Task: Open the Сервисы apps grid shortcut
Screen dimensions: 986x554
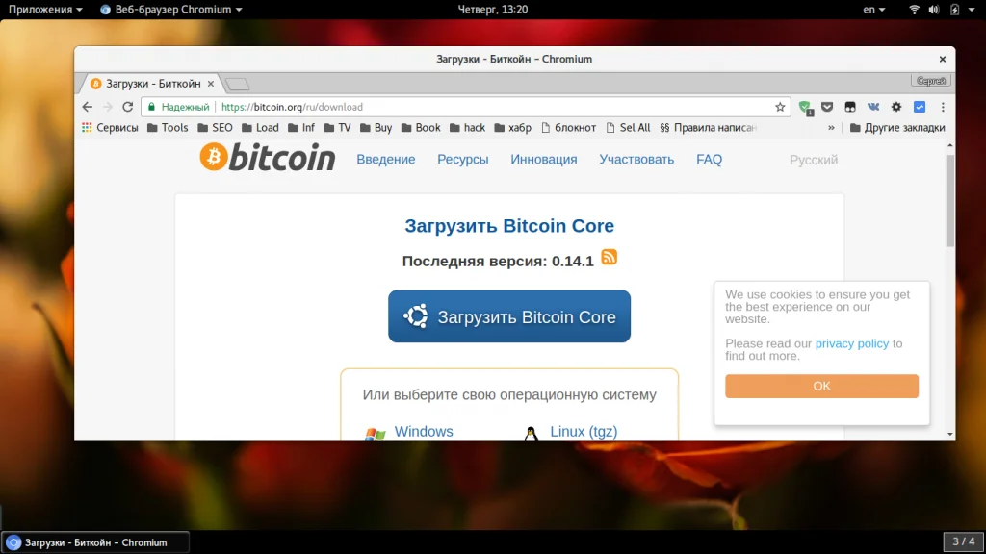Action: point(110,128)
